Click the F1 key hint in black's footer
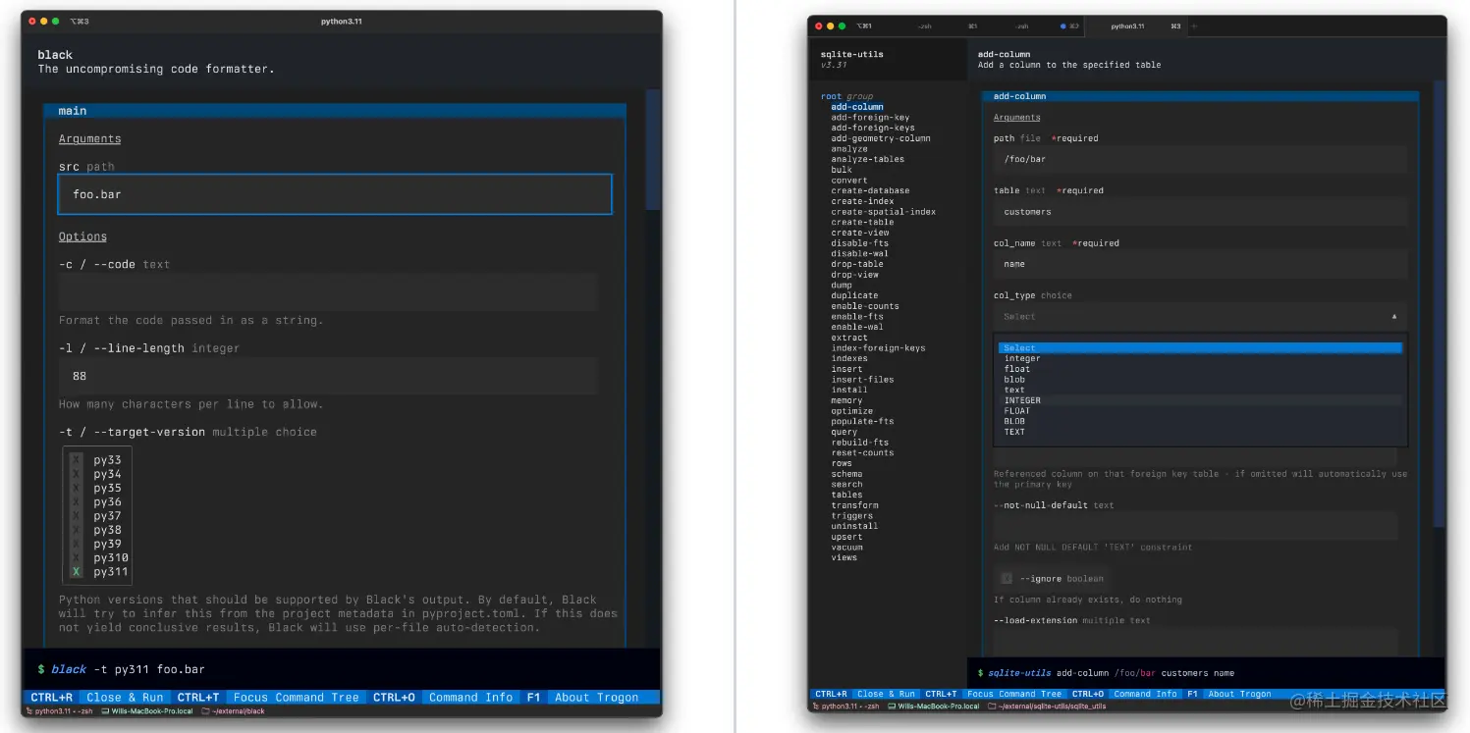1470x733 pixels. point(533,698)
